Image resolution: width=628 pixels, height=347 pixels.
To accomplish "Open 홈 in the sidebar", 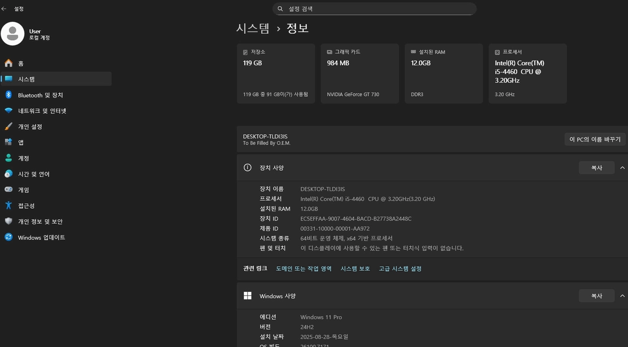I will pos(56,63).
